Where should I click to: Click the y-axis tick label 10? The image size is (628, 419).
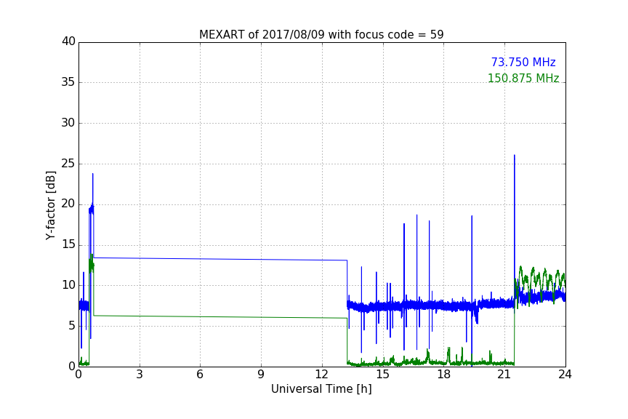pos(68,285)
